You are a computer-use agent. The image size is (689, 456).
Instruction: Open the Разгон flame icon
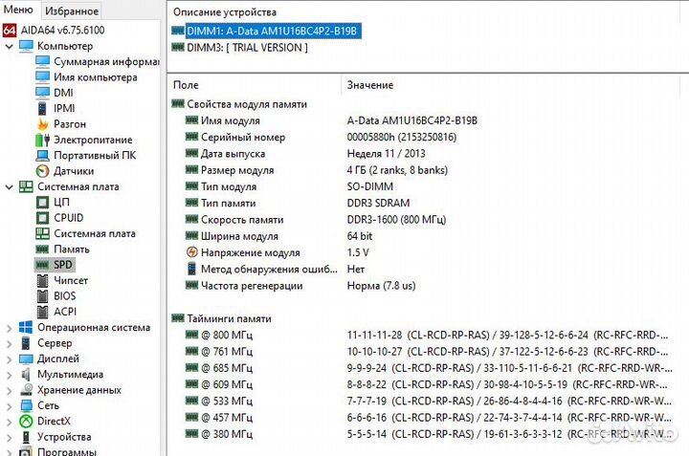pyautogui.click(x=43, y=124)
